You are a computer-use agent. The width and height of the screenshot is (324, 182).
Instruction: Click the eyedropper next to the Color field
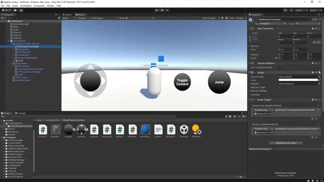(319, 80)
